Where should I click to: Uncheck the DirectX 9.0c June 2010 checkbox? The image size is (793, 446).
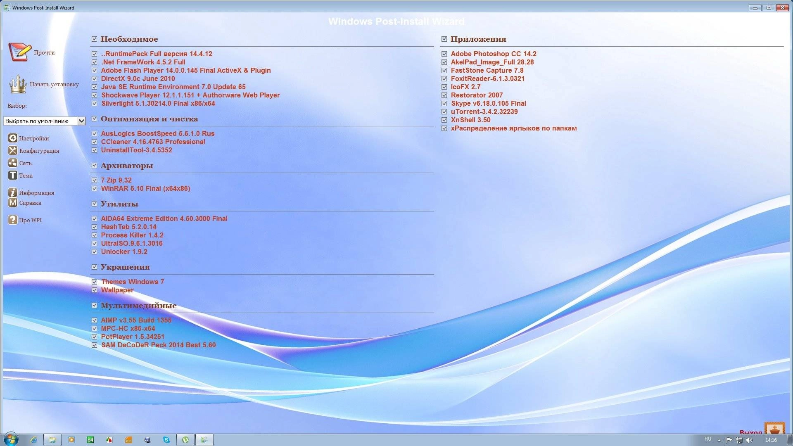coord(94,78)
